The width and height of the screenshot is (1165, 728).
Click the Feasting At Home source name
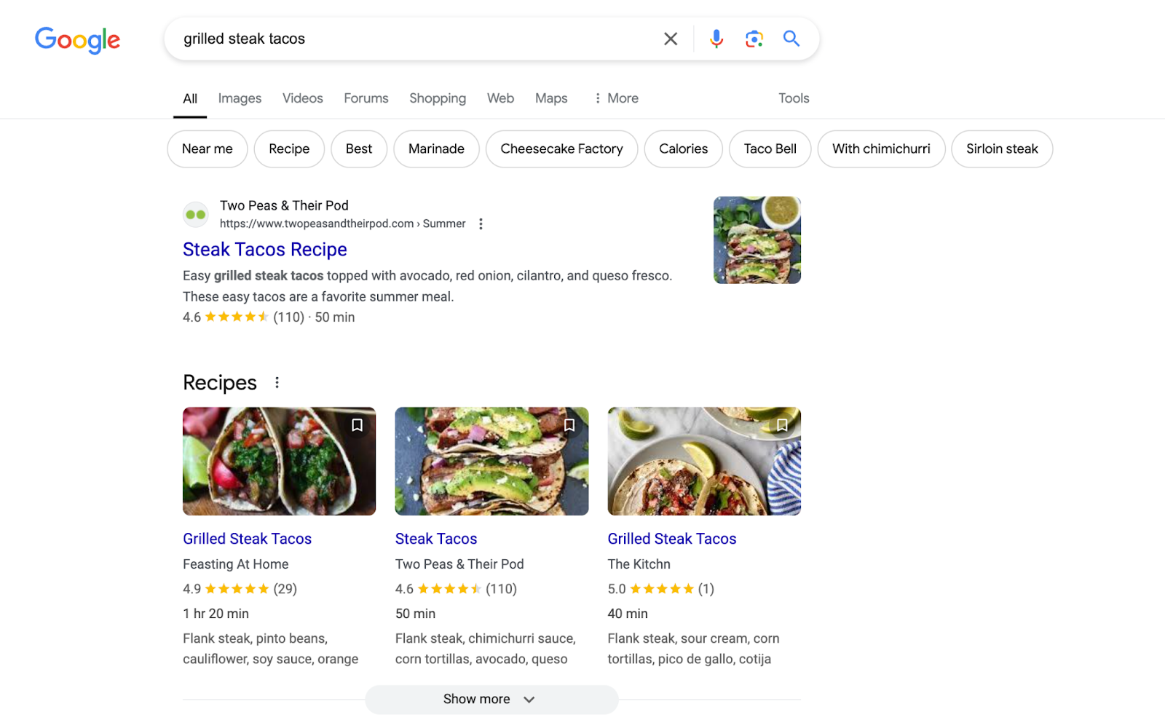click(x=236, y=564)
